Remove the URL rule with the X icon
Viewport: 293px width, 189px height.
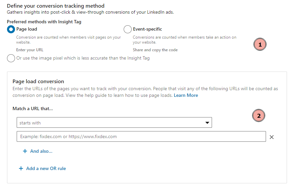click(x=272, y=137)
